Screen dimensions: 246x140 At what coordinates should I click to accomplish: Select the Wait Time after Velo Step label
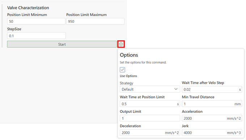coord(203,83)
